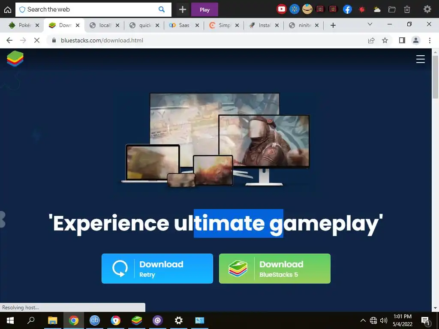Image resolution: width=439 pixels, height=329 pixels.
Task: Open network status in tray
Action: click(x=373, y=320)
